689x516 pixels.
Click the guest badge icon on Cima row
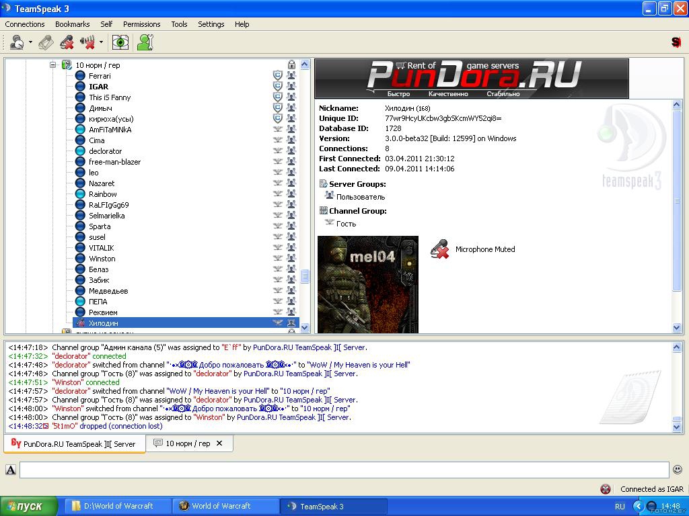coord(278,140)
